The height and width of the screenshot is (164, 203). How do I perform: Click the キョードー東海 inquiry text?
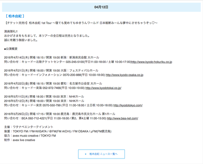point(44,88)
